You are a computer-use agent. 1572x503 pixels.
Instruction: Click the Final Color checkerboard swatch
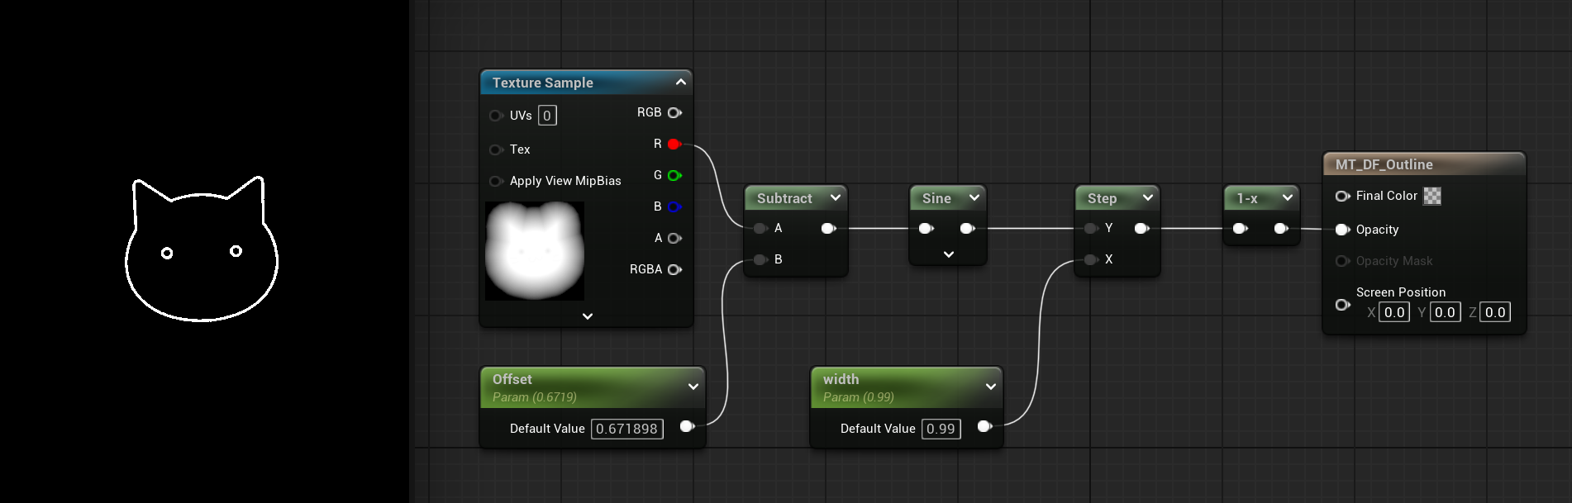coord(1432,197)
